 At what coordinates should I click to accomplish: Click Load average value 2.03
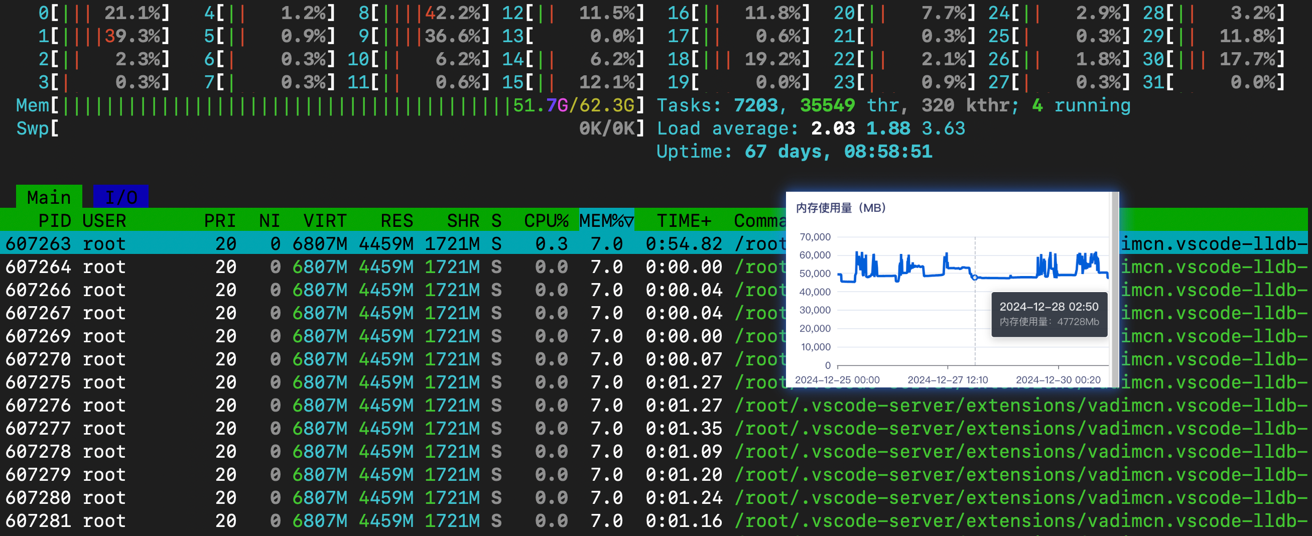[x=833, y=128]
